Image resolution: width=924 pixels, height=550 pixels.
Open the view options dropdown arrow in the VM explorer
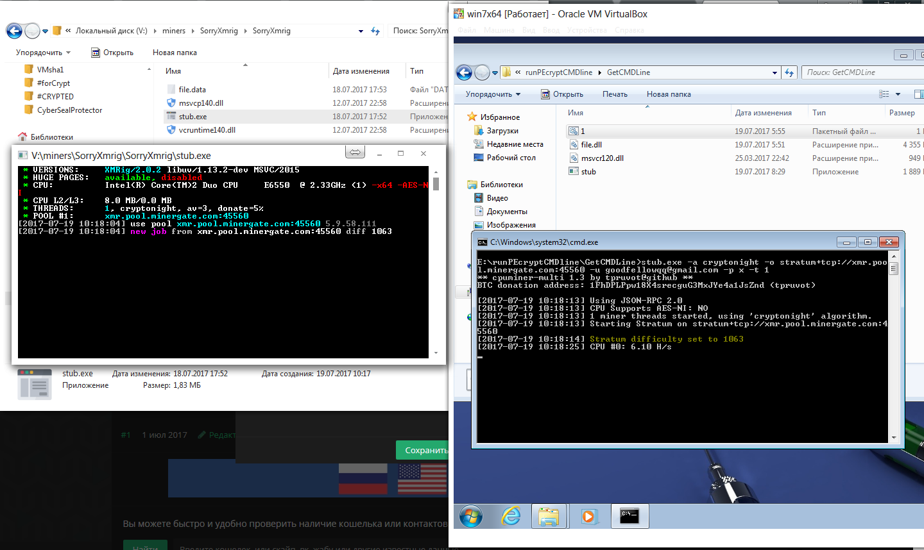(x=898, y=94)
